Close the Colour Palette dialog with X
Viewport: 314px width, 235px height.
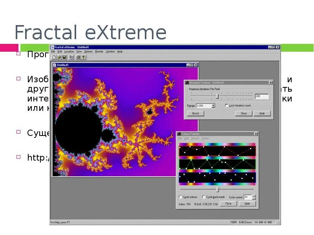point(256,134)
